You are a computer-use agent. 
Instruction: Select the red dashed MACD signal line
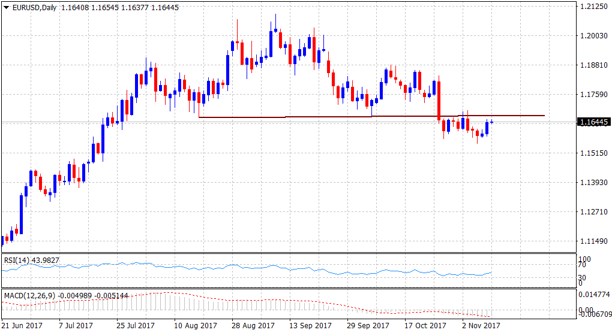(247, 305)
